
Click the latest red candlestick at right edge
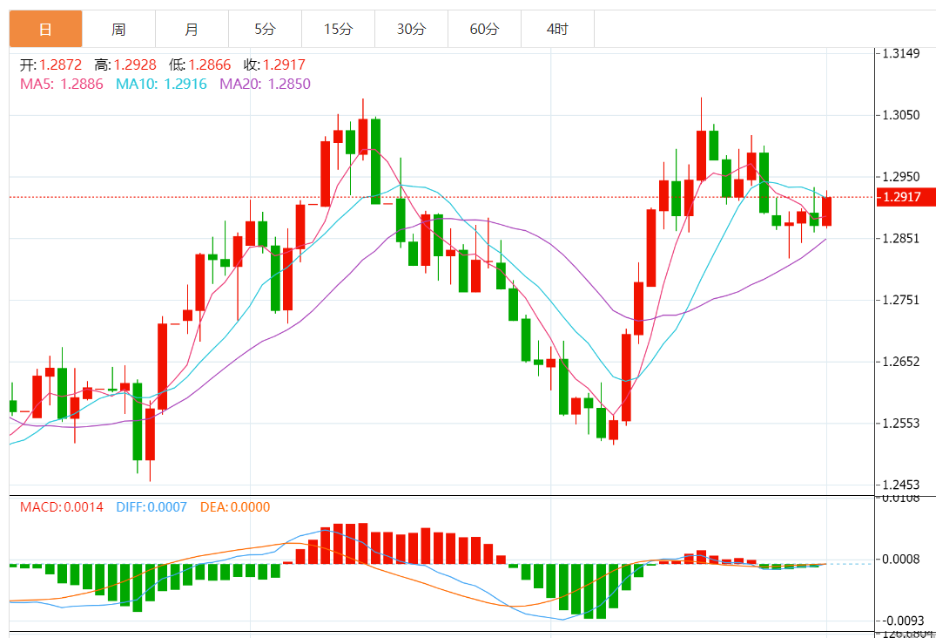[x=827, y=211]
